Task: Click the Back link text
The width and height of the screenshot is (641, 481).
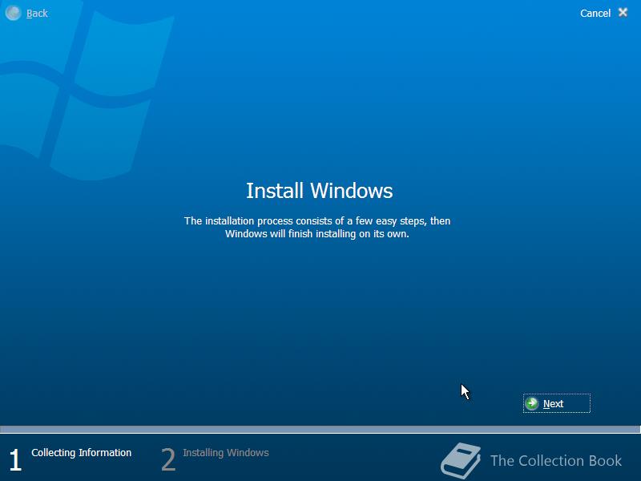Action: [x=37, y=14]
